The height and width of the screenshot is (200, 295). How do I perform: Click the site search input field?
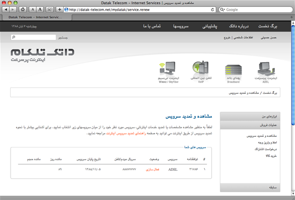pyautogui.click(x=33, y=37)
